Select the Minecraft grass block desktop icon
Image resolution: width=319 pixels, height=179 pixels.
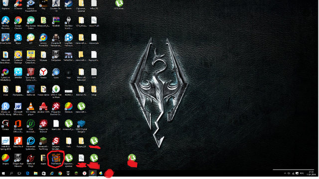tap(43, 143)
